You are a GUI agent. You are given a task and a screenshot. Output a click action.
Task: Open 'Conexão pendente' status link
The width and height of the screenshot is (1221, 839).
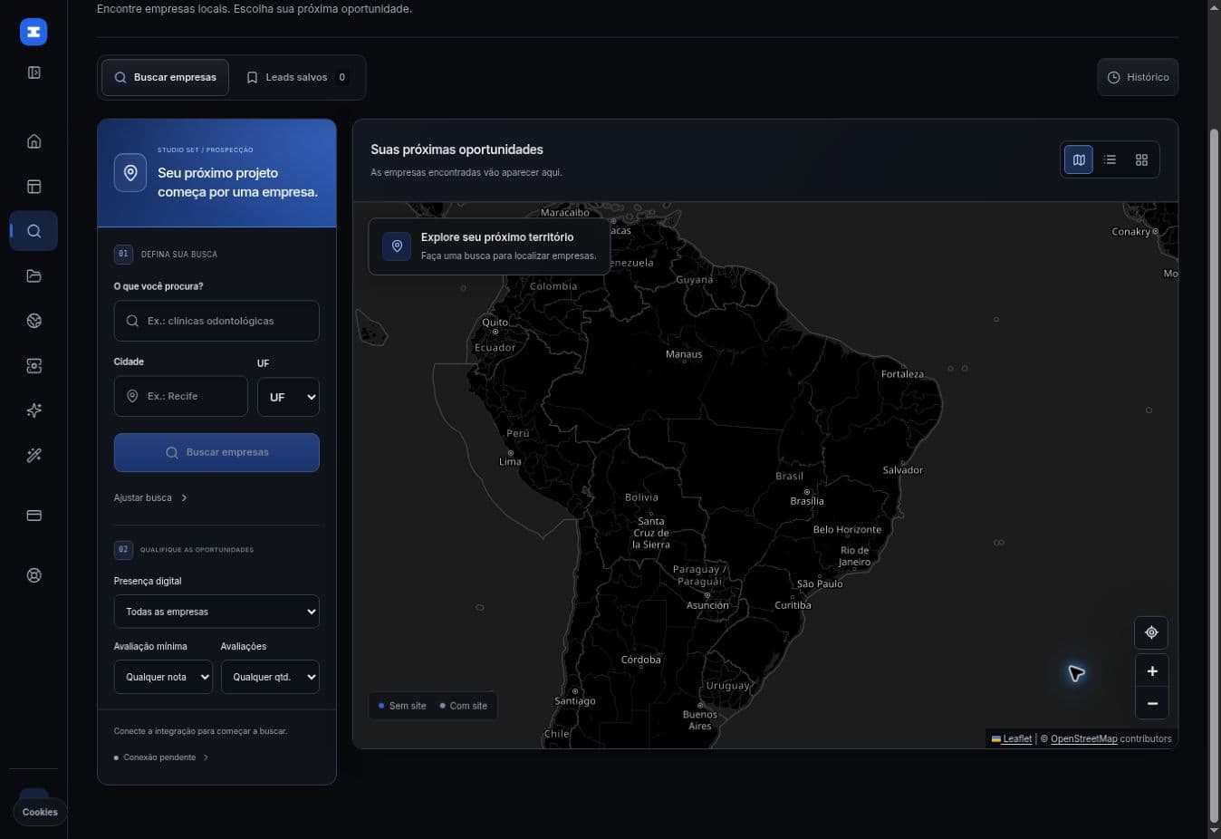tap(161, 757)
